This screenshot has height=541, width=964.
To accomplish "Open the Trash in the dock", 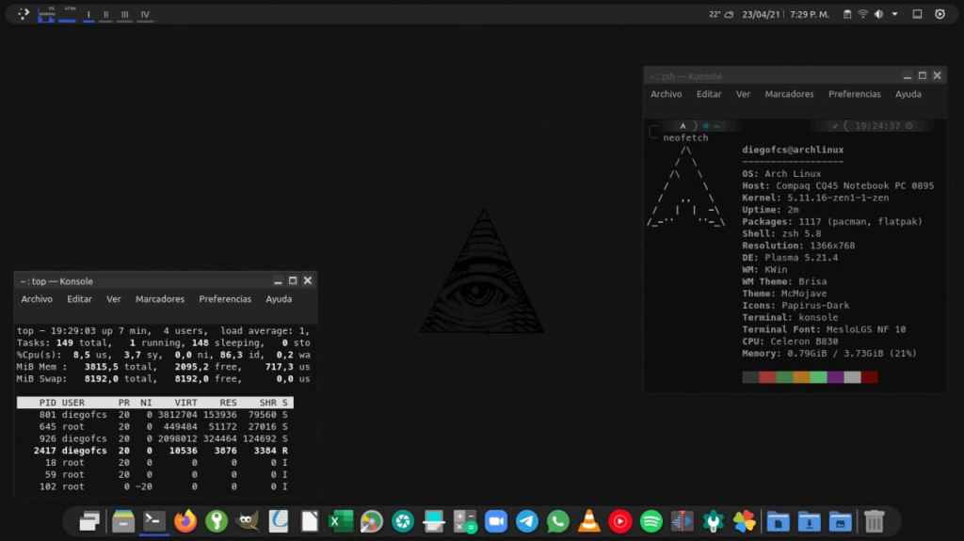I will [874, 521].
